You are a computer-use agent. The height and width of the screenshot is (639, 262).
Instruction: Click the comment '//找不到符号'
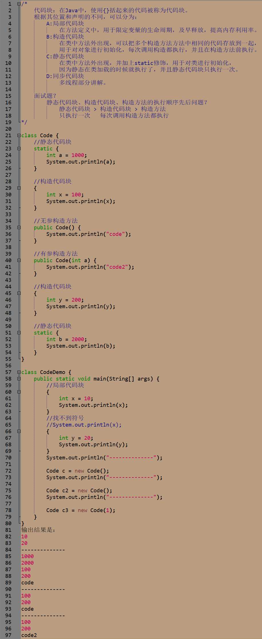click(x=65, y=418)
